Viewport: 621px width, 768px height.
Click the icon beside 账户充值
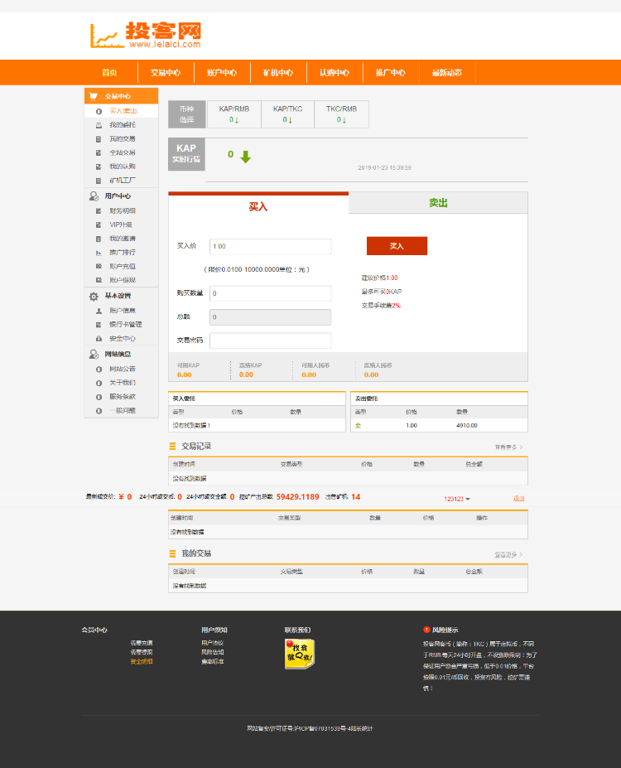pos(99,267)
